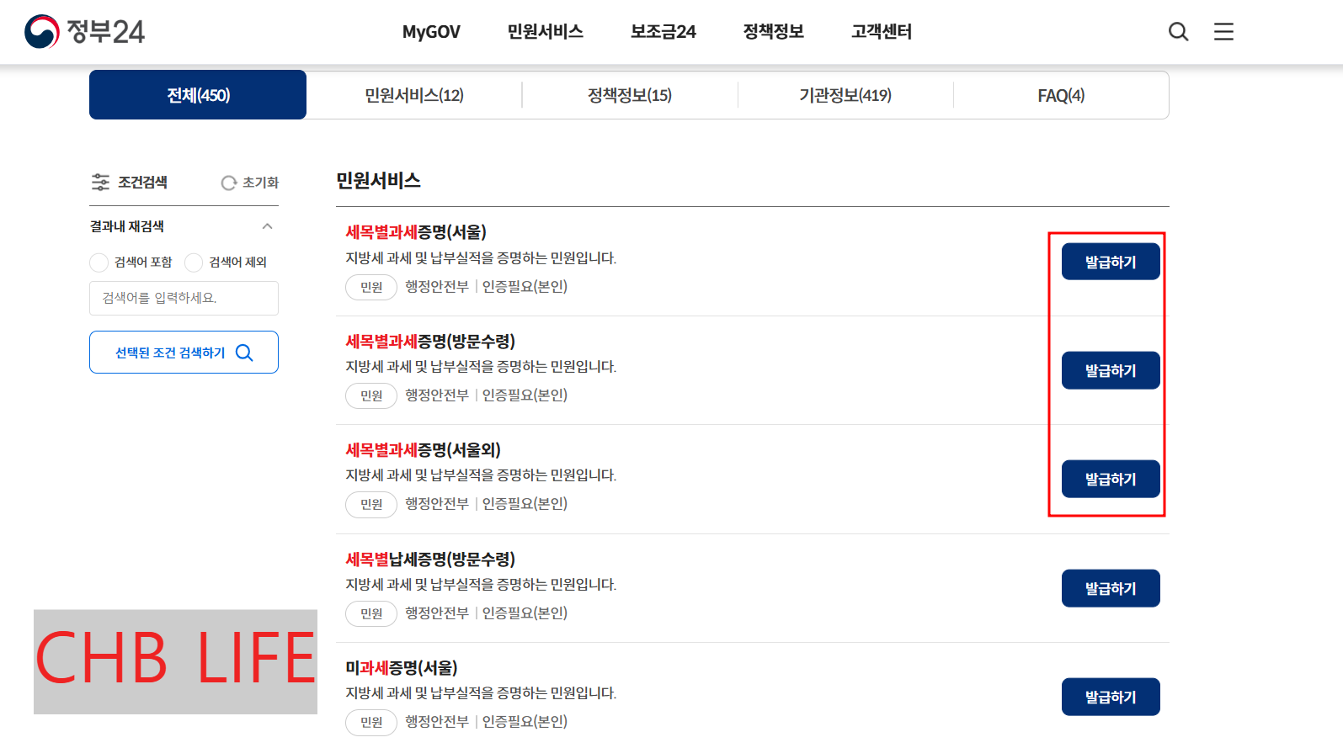Click the magnifier icon inside 선택된 조건 검색하기
The width and height of the screenshot is (1343, 748).
(x=245, y=353)
